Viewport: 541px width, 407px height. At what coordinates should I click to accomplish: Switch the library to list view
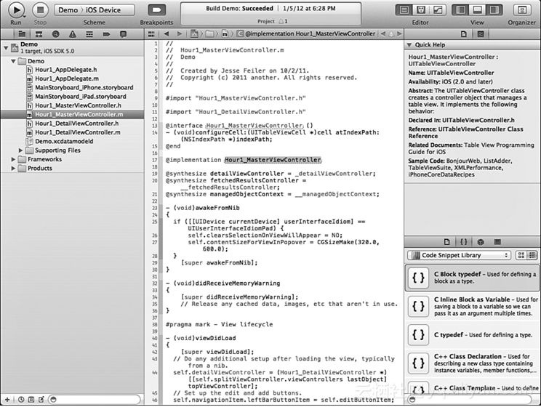(532, 255)
